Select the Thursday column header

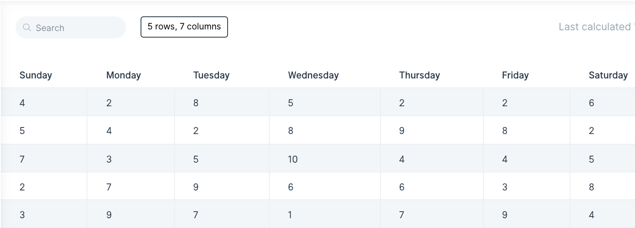click(x=420, y=75)
